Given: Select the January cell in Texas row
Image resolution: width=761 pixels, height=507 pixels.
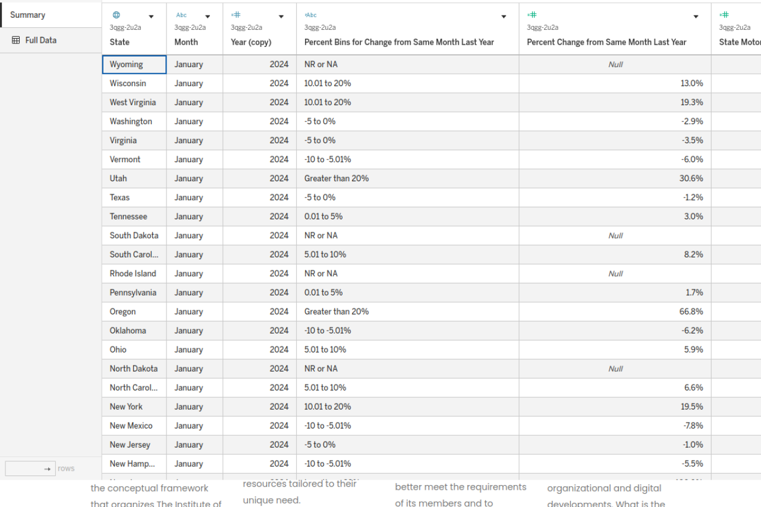Looking at the screenshot, I should click(x=194, y=197).
